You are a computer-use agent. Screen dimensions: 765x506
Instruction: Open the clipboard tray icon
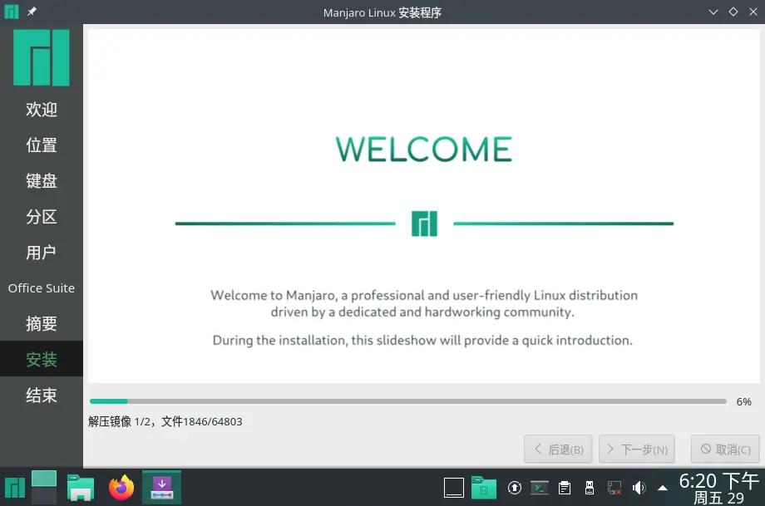pos(565,488)
